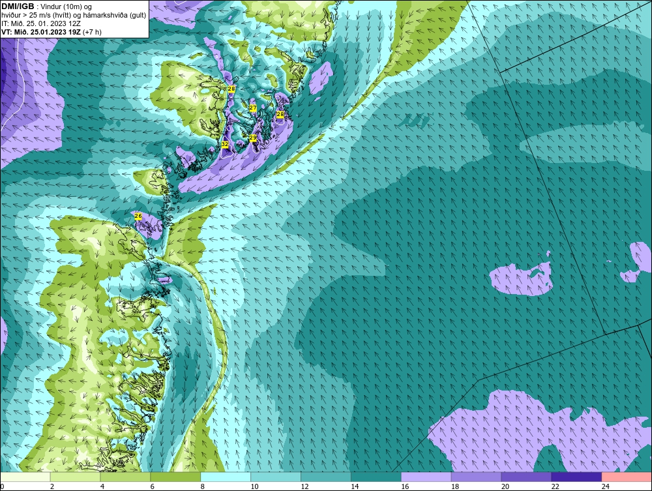Select the 8–10 m/s pale cyan legend swatch
The height and width of the screenshot is (491, 652).
pyautogui.click(x=226, y=477)
